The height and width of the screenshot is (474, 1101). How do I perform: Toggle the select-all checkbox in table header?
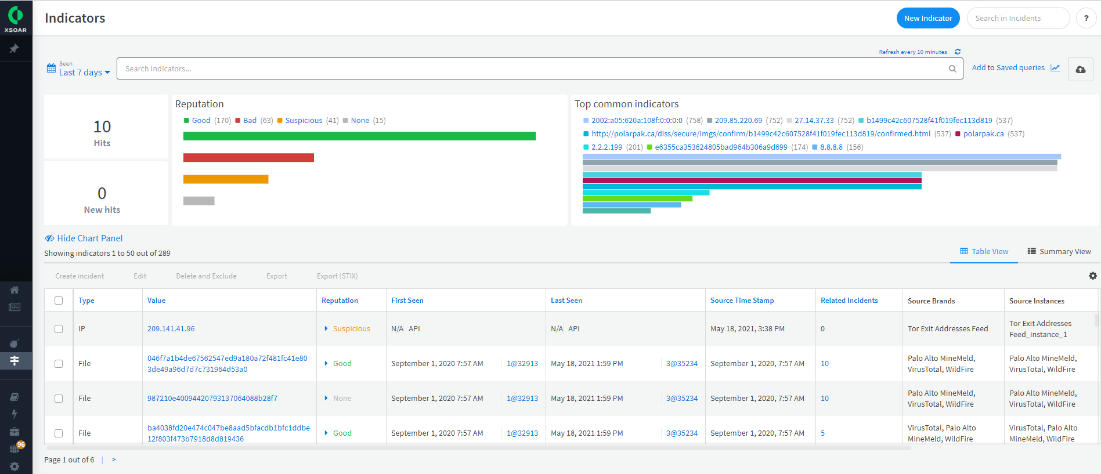point(59,301)
